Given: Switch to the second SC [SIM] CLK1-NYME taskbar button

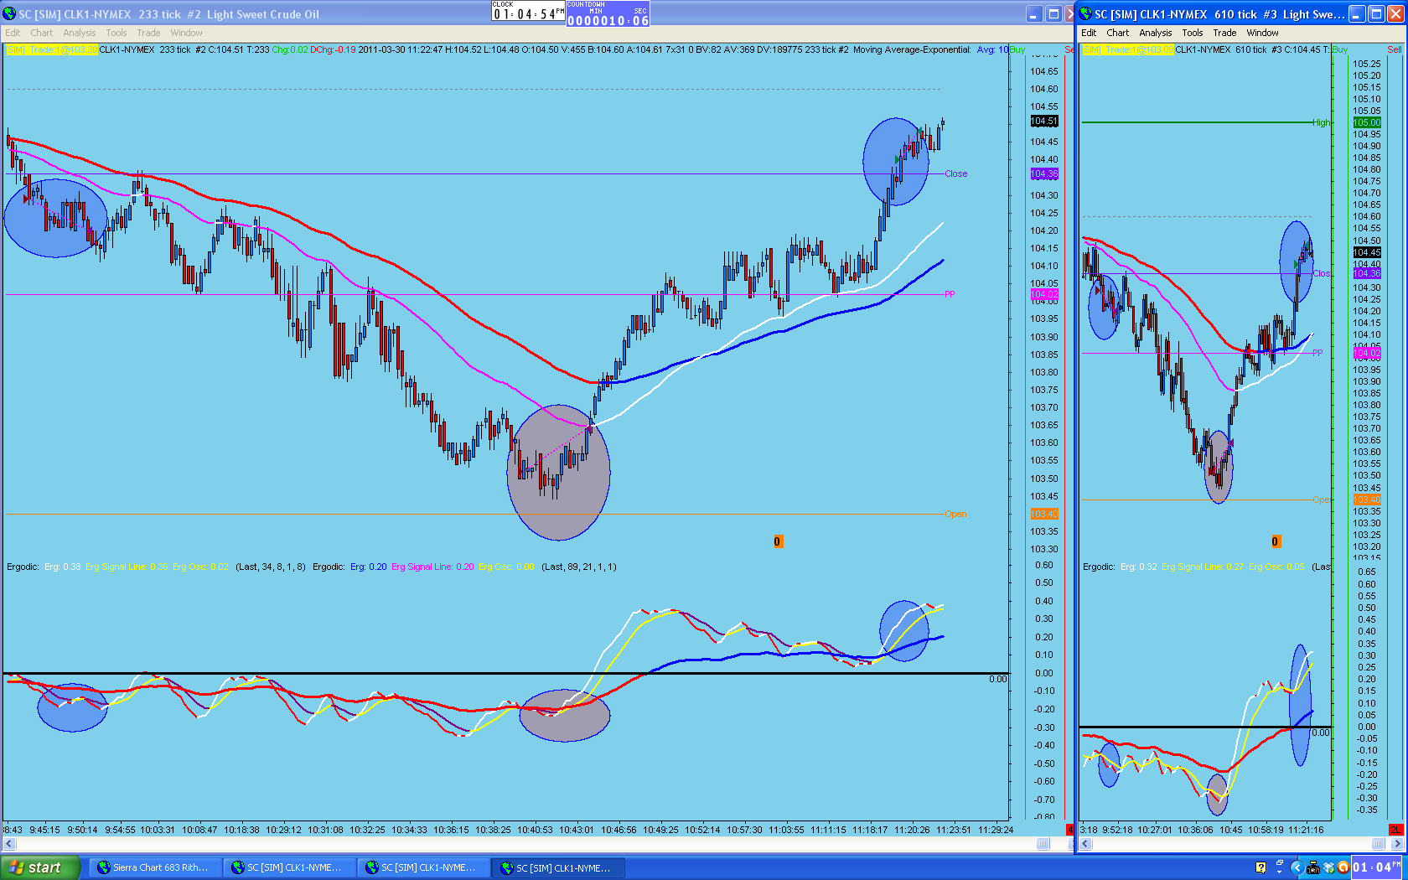Looking at the screenshot, I should (423, 867).
